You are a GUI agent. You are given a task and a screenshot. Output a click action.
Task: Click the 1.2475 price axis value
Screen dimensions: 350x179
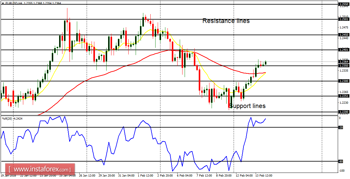tap(344, 28)
